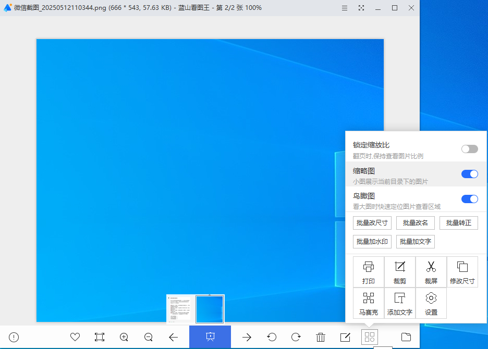The width and height of the screenshot is (488, 349).
Task: Select the 修改尺寸 resize tool
Action: [462, 272]
